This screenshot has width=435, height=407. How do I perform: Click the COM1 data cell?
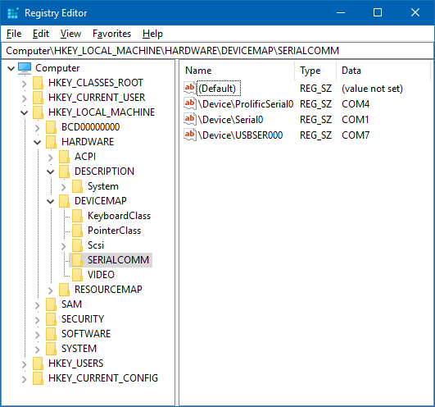click(355, 120)
